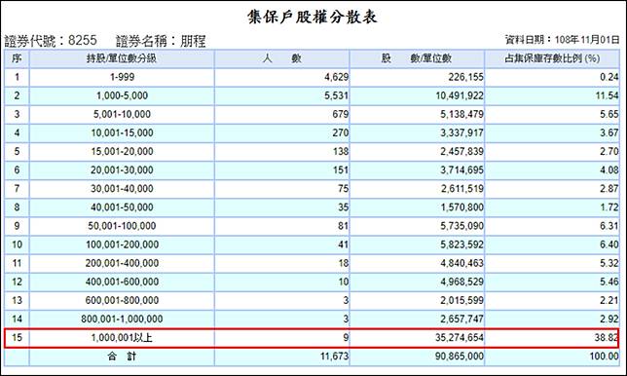Click the percentage 5.46
627x376 pixels.
point(609,282)
